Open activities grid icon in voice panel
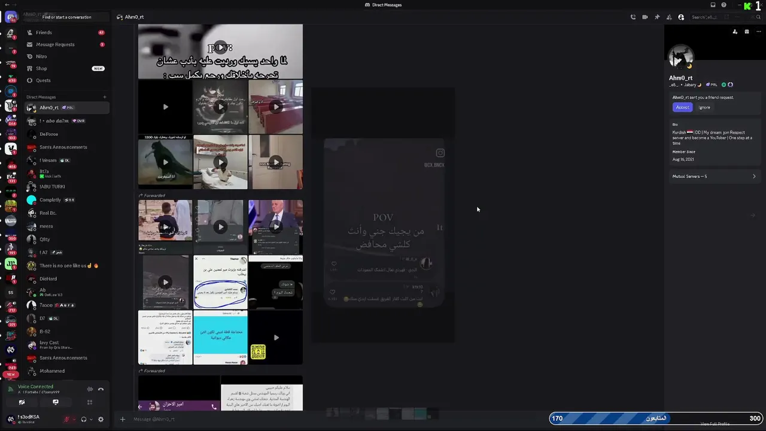 coord(90,402)
